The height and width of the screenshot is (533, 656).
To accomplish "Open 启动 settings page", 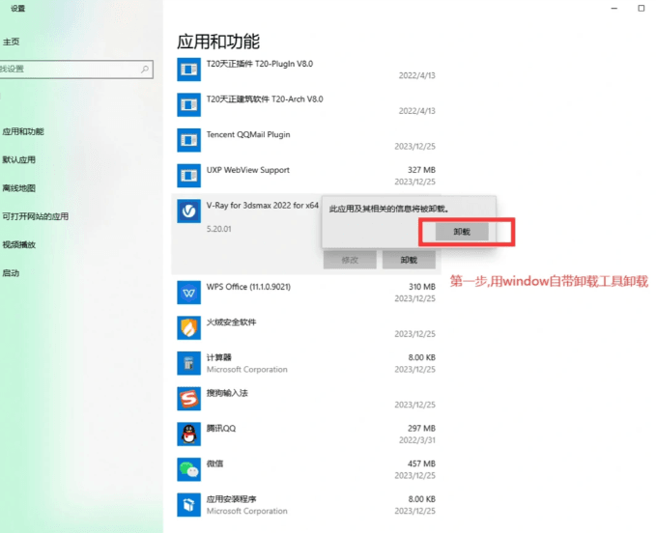I will coord(11,273).
